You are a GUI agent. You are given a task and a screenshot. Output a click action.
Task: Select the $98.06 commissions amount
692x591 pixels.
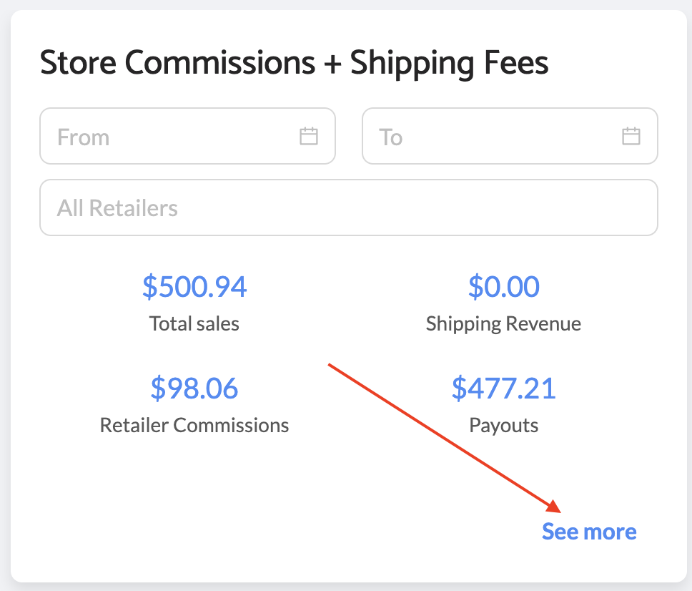click(x=194, y=388)
